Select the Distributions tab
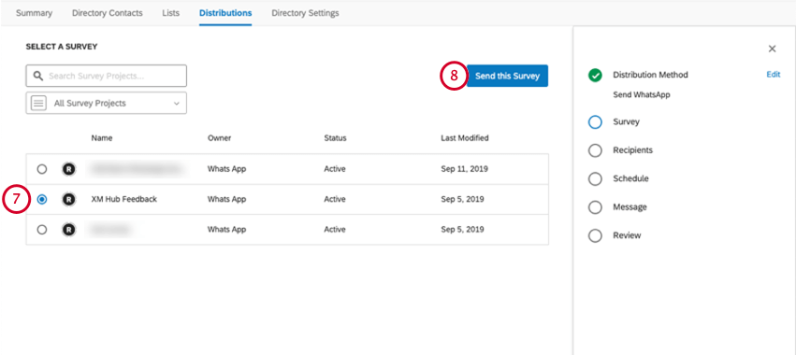Screen dimensions: 796x355 pyautogui.click(x=225, y=13)
